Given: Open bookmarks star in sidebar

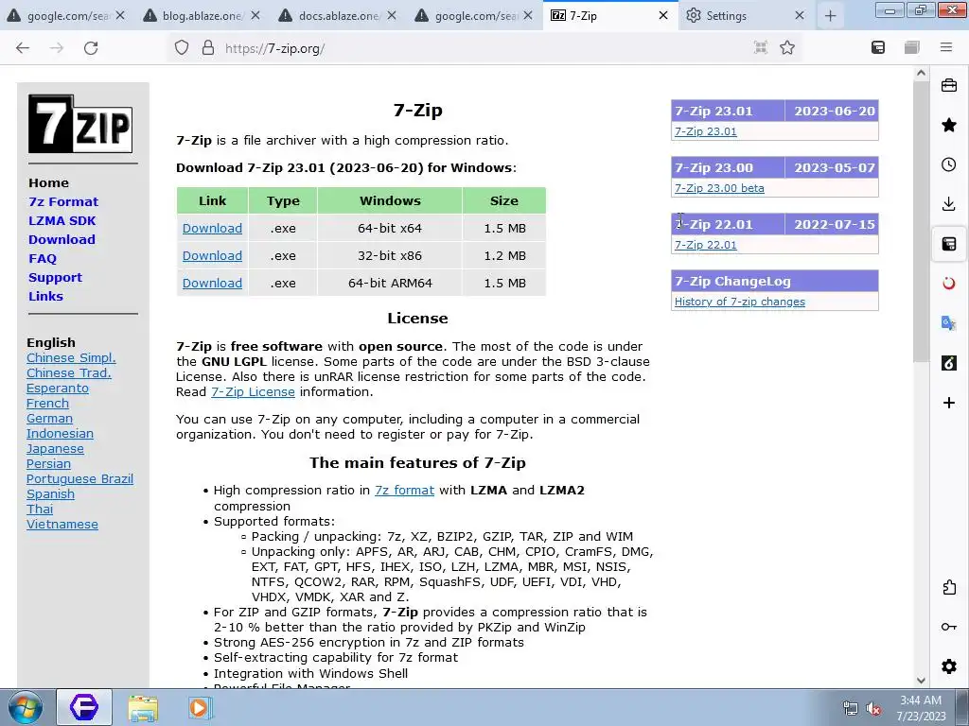Looking at the screenshot, I should click(x=948, y=126).
